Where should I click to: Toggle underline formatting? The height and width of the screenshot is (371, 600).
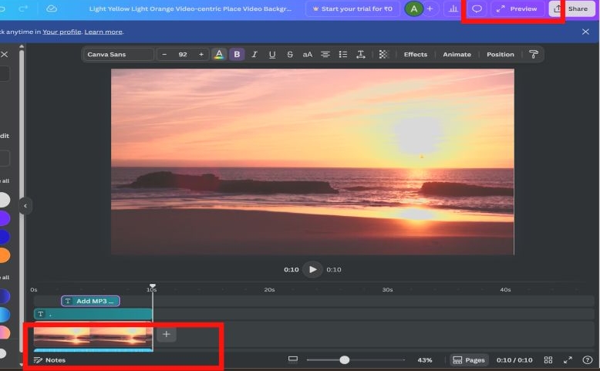pyautogui.click(x=272, y=54)
